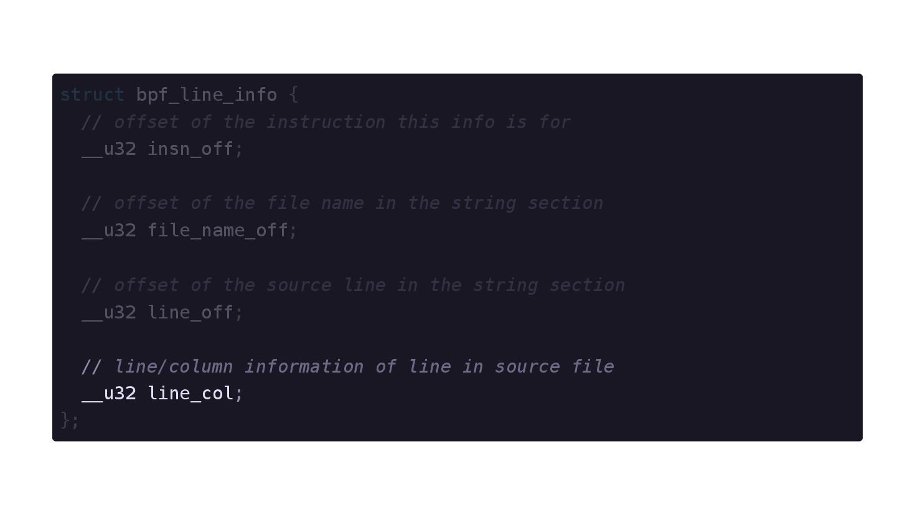Click the word 'instruction' in first comment

click(x=326, y=122)
